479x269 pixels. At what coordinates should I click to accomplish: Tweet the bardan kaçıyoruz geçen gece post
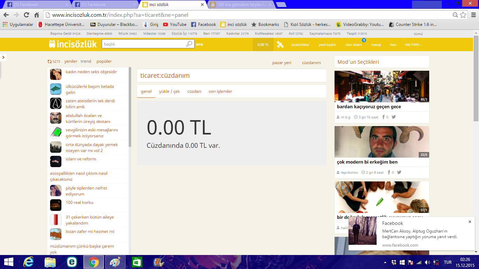394,117
